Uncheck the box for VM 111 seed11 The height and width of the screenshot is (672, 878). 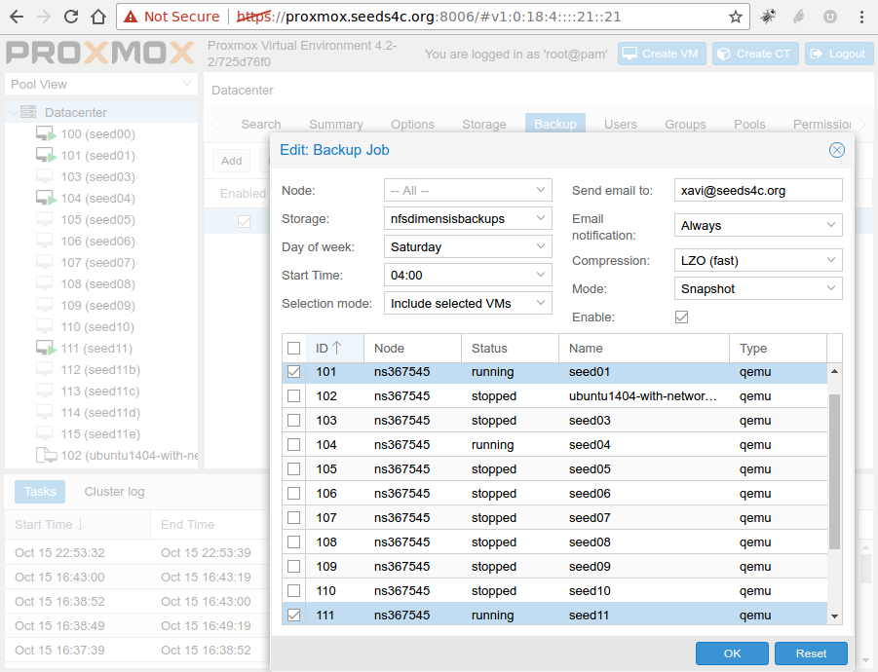pos(293,615)
